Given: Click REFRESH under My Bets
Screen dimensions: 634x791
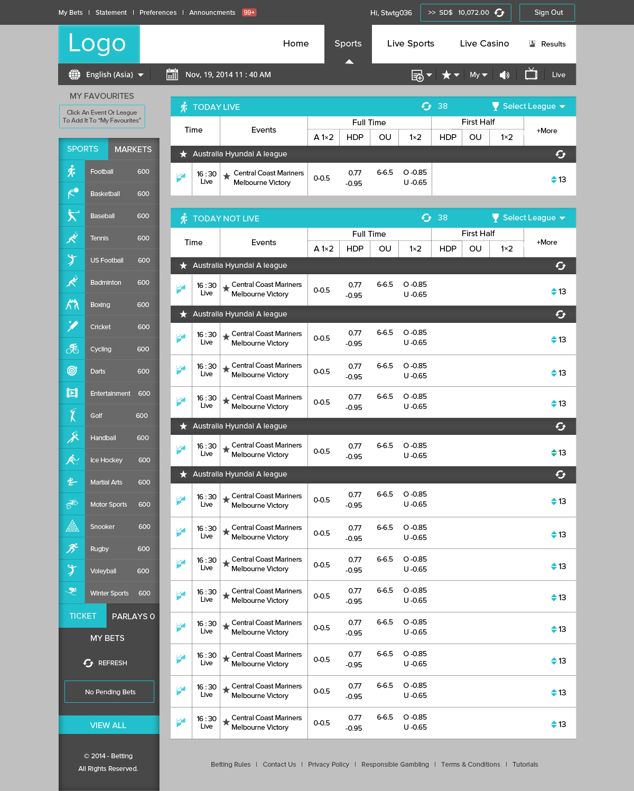Looking at the screenshot, I should pyautogui.click(x=106, y=663).
